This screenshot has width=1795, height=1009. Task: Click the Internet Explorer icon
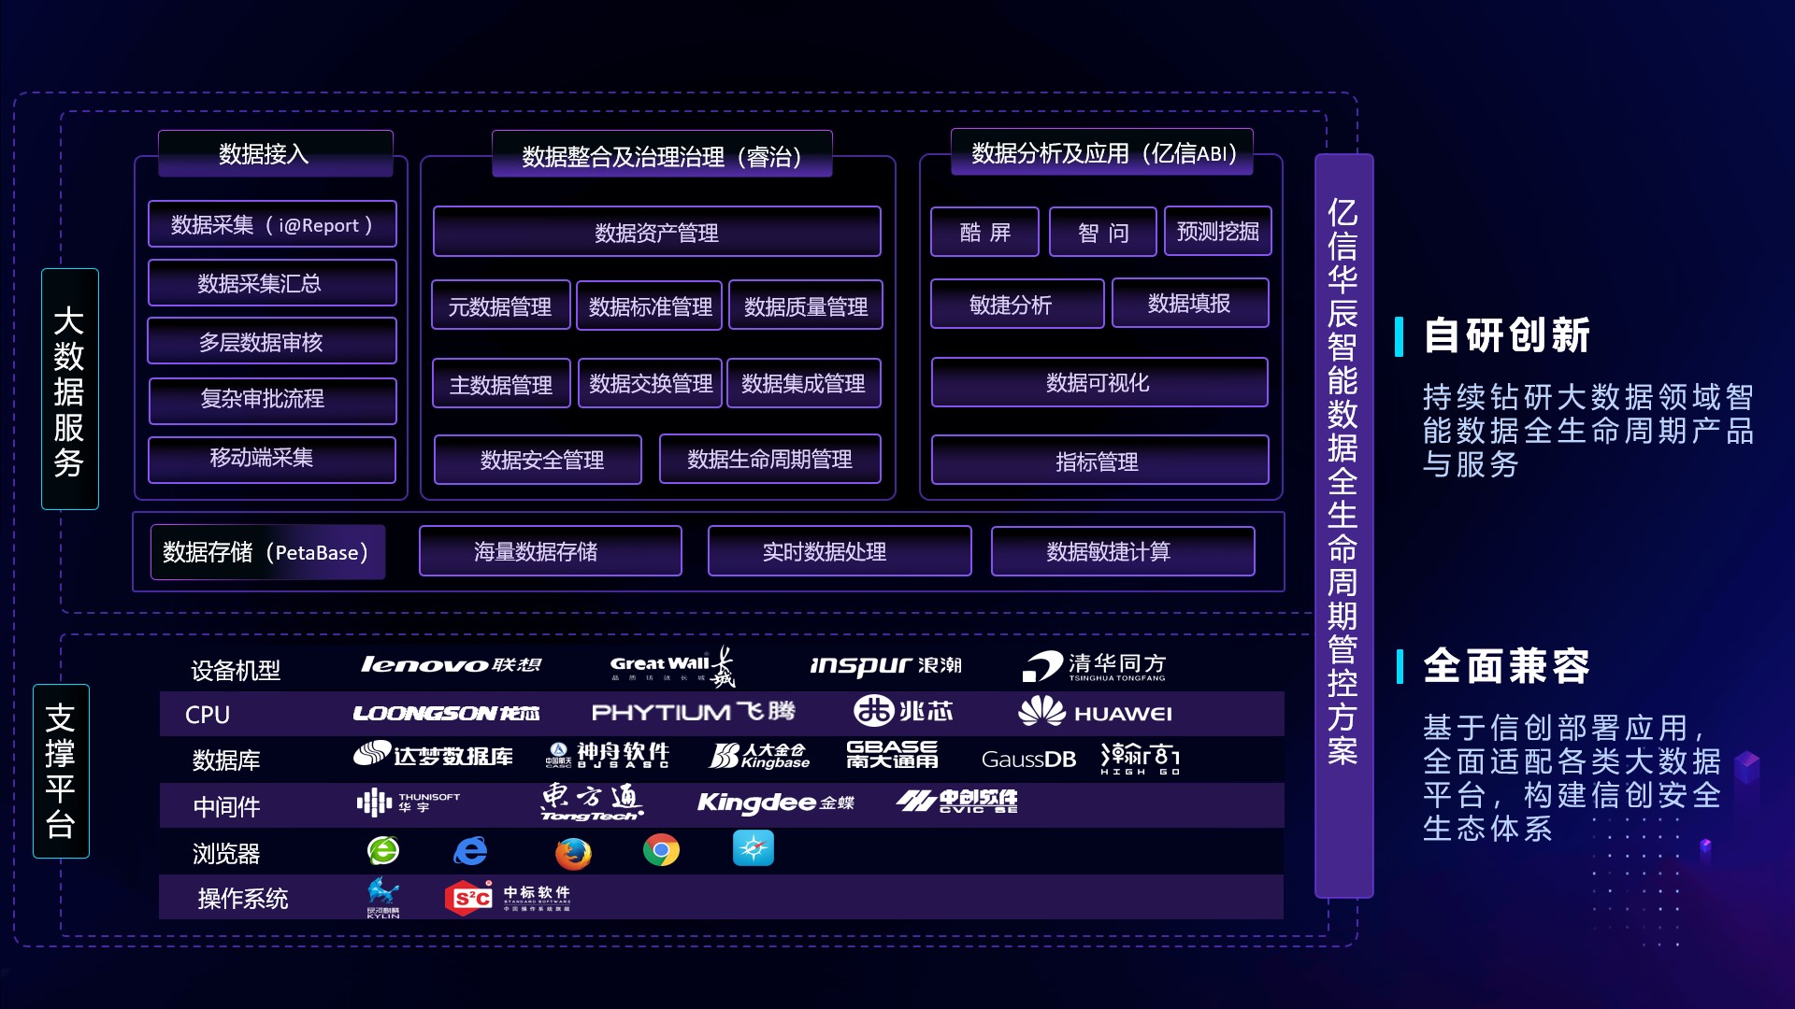pos(470,851)
